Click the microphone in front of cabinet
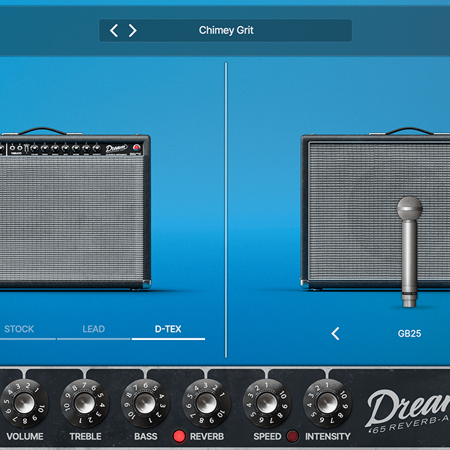Image resolution: width=450 pixels, height=450 pixels. (409, 252)
